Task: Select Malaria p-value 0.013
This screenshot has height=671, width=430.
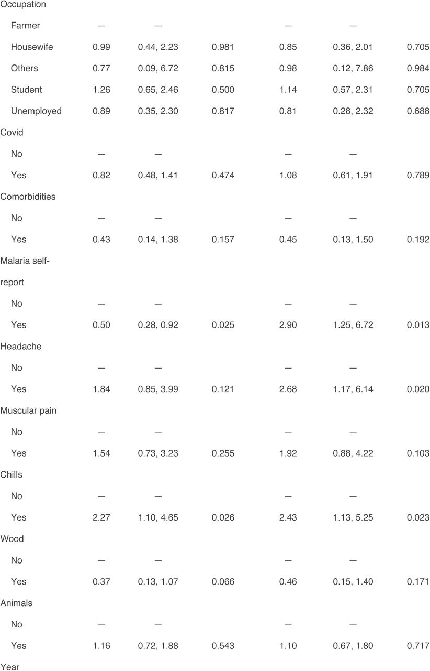Action: tap(418, 325)
